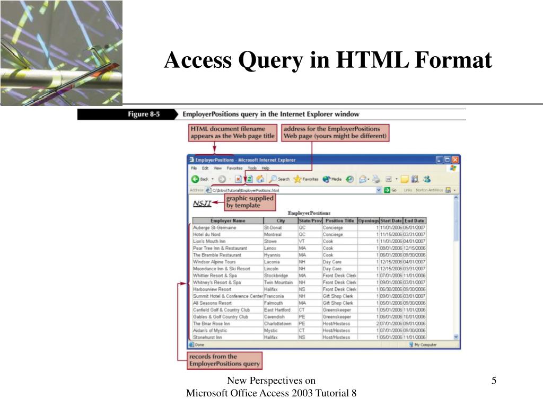Click the City column header

pos(281,220)
